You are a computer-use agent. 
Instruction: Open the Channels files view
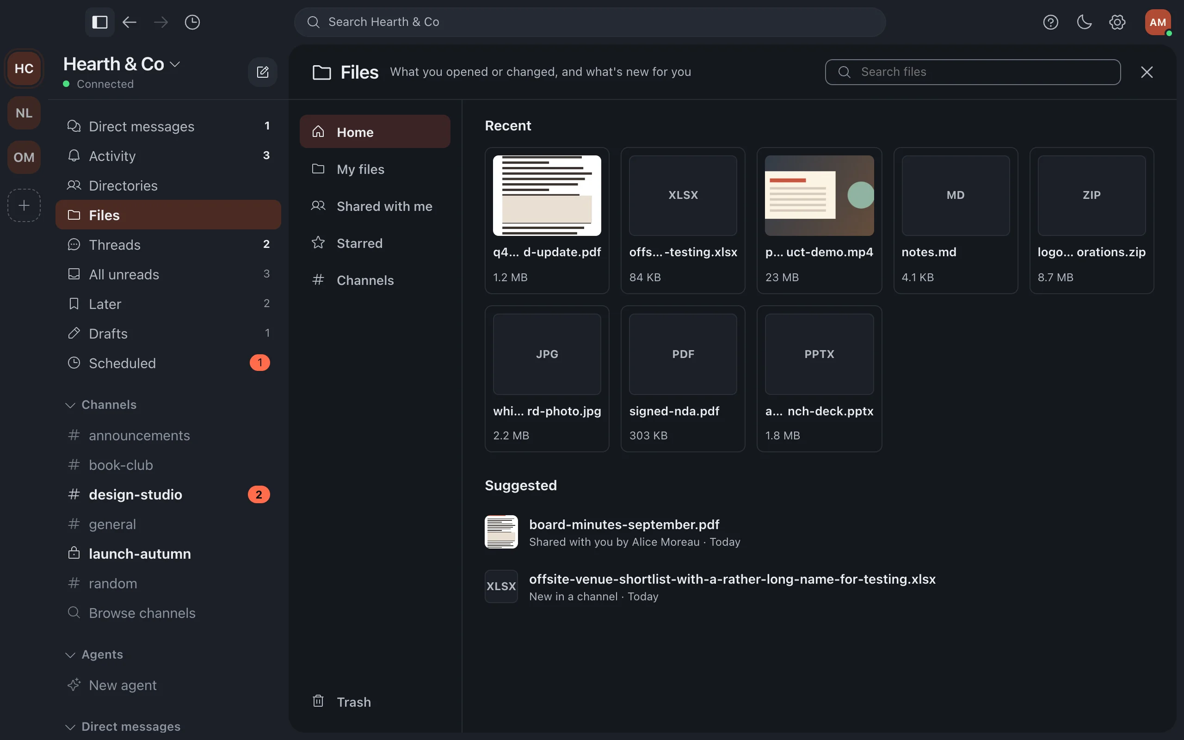point(375,280)
